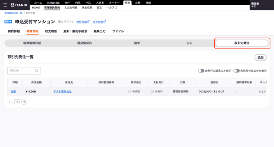Select 精算情報詳細 segment
Viewport: 274px width, 147px height.
(x=32, y=43)
